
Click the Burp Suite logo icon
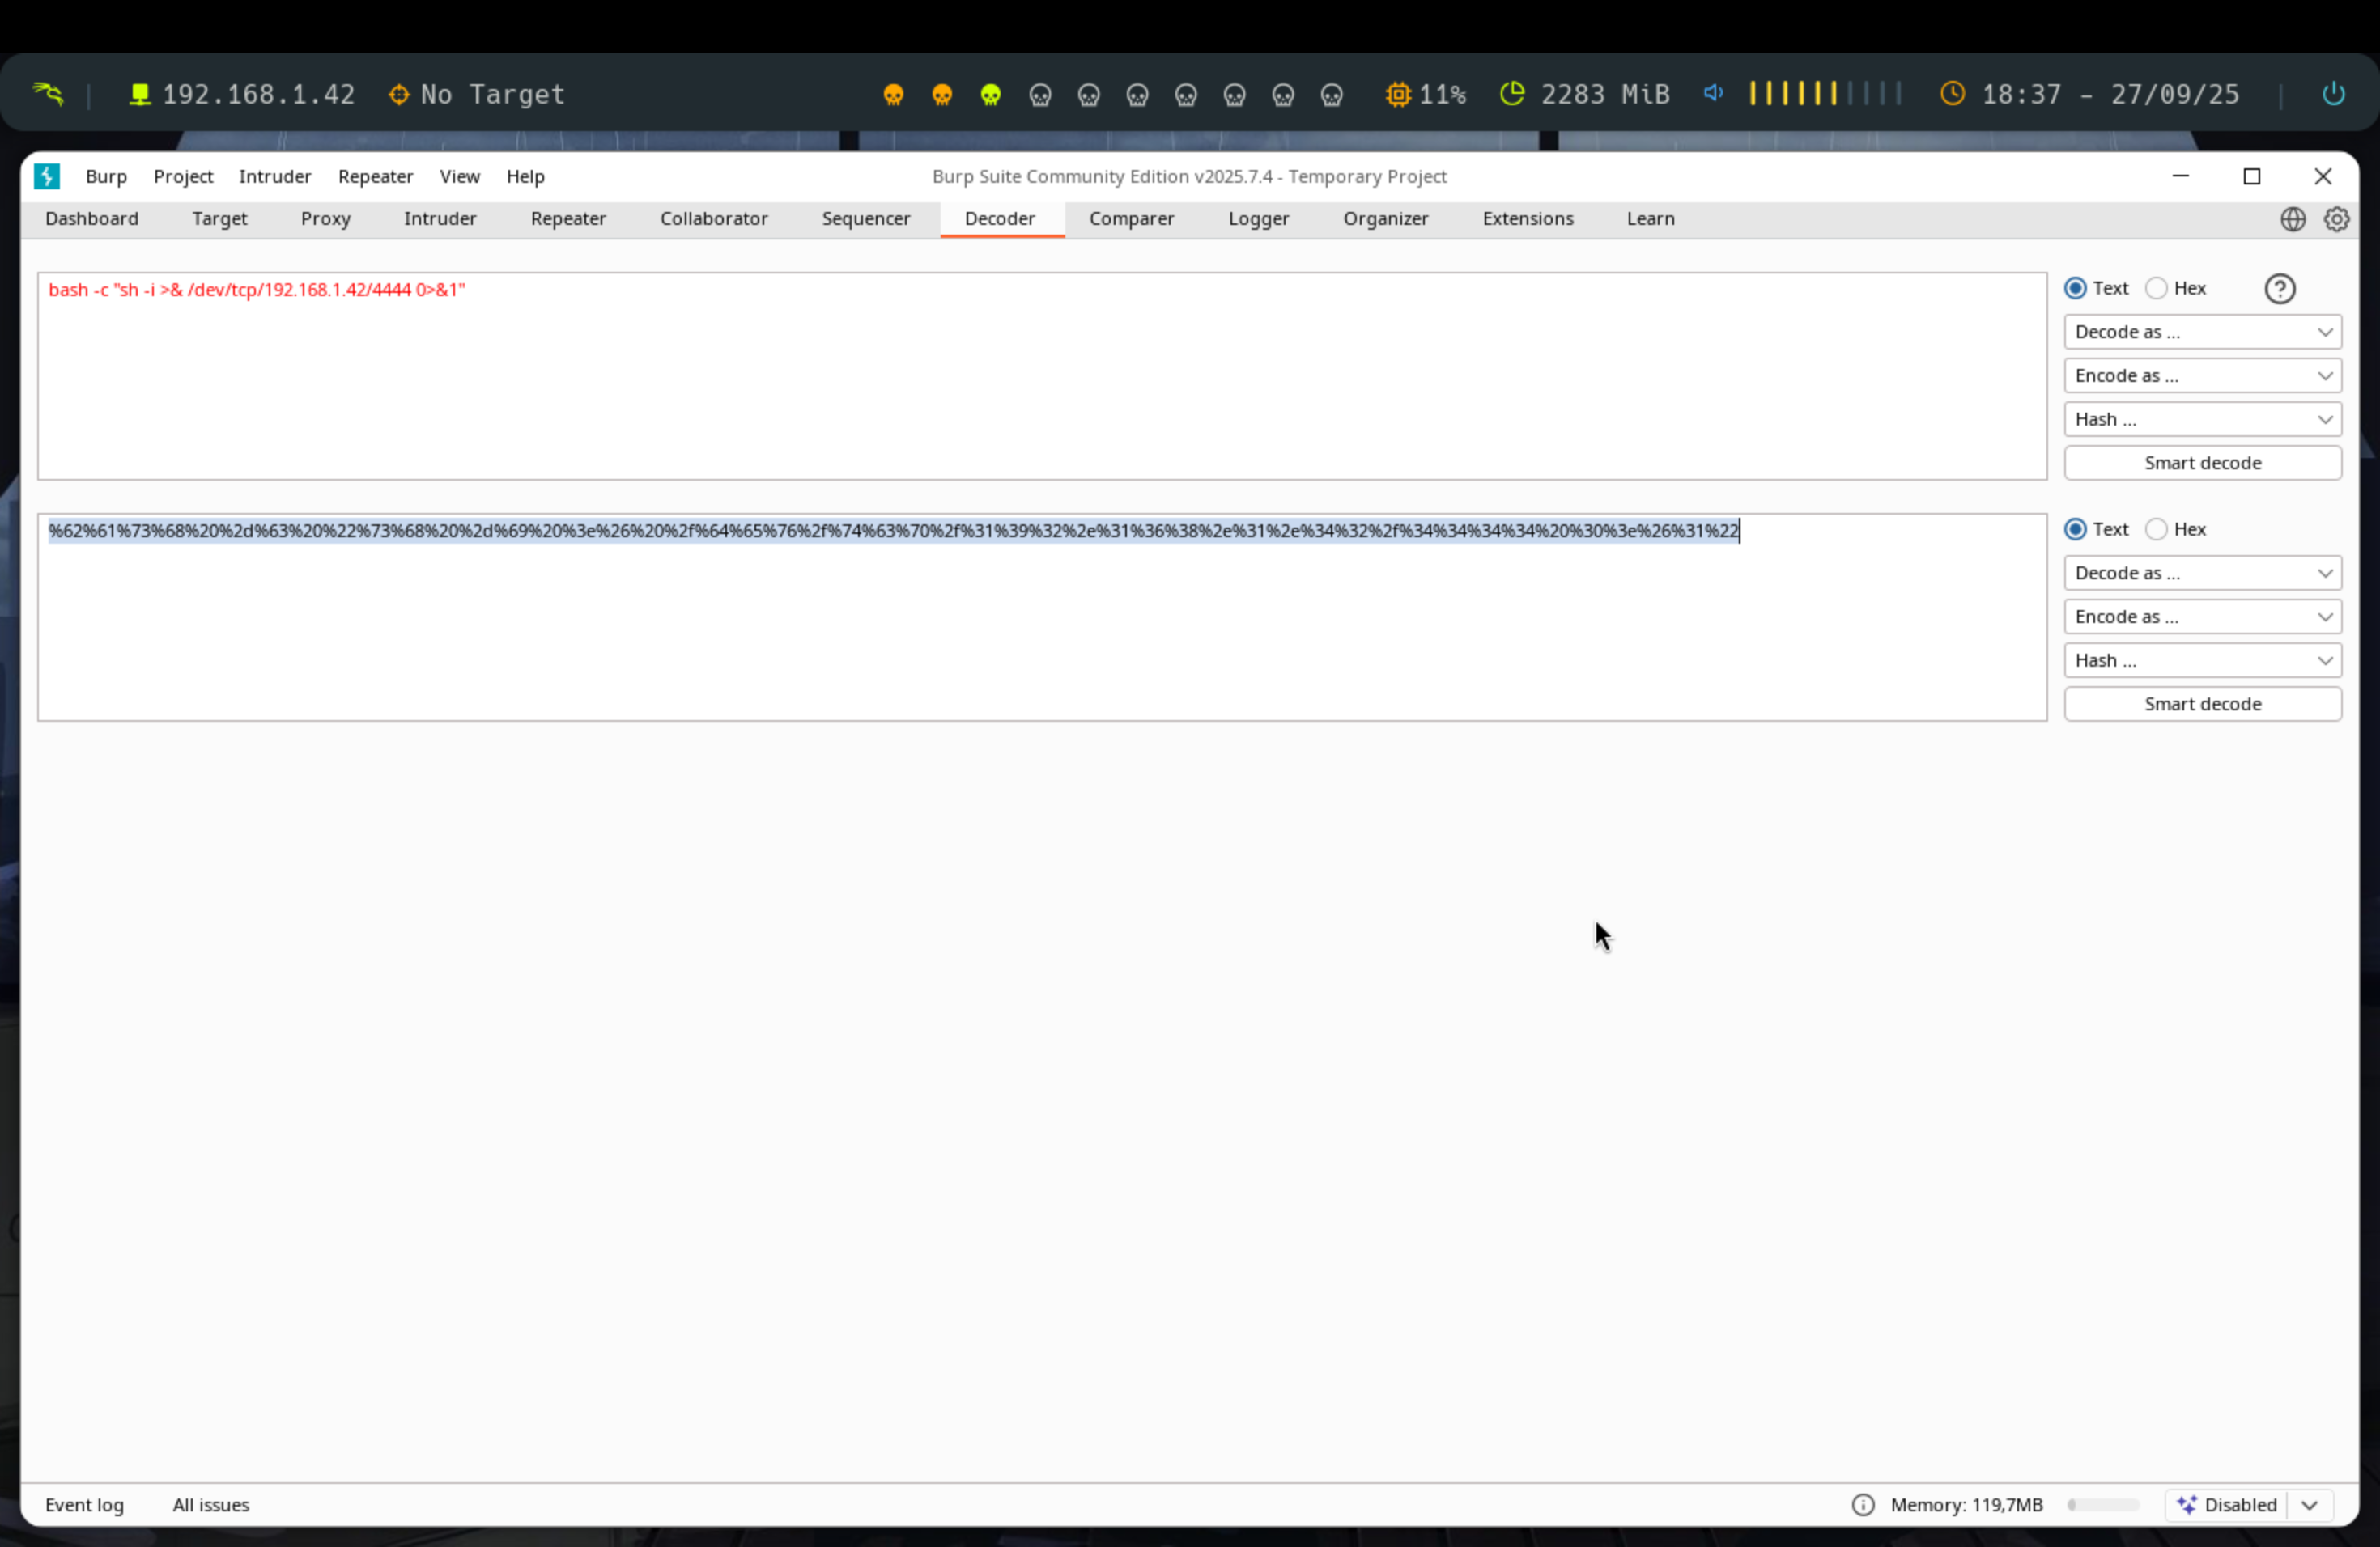[46, 176]
